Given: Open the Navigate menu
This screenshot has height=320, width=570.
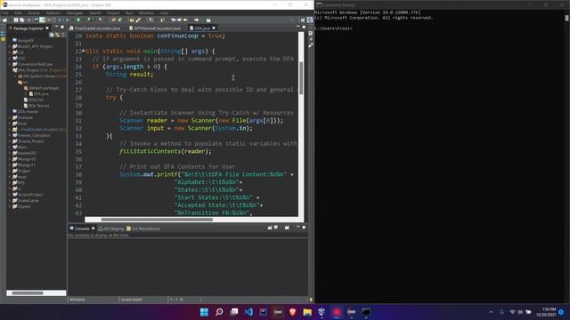Looking at the screenshot, I should coord(75,13).
